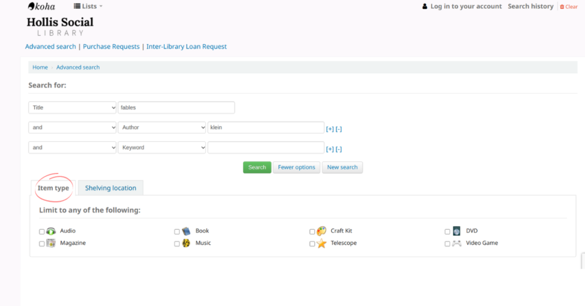Switch to the Item type tab
The image size is (585, 306).
coord(53,188)
